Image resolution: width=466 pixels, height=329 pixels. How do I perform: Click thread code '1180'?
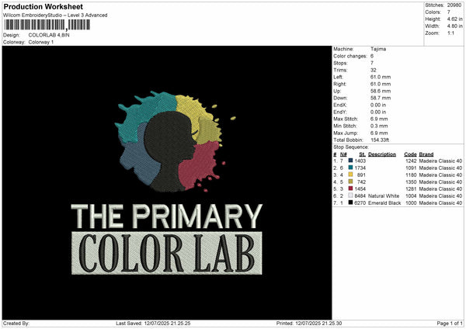(x=411, y=175)
